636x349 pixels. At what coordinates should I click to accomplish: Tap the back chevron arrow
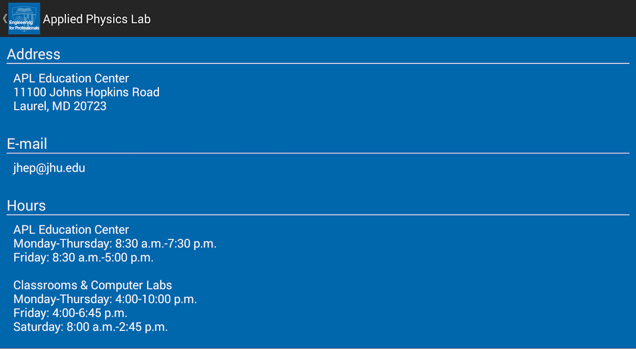pos(4,19)
